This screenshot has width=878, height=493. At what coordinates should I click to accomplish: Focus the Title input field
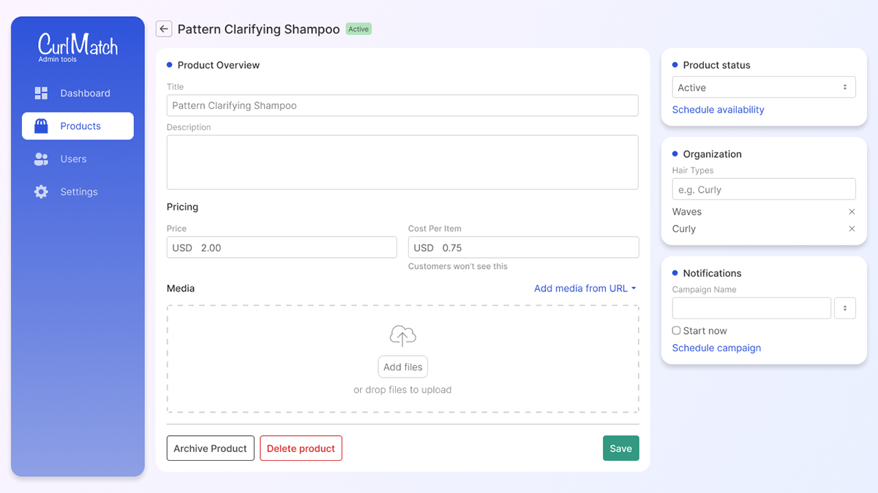[402, 105]
